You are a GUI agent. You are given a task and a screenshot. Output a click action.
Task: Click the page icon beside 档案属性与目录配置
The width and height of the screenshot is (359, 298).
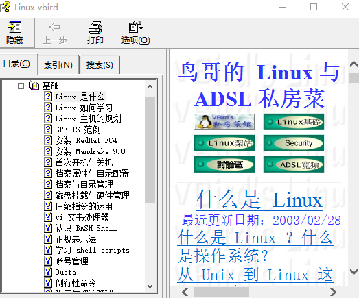tap(48, 173)
